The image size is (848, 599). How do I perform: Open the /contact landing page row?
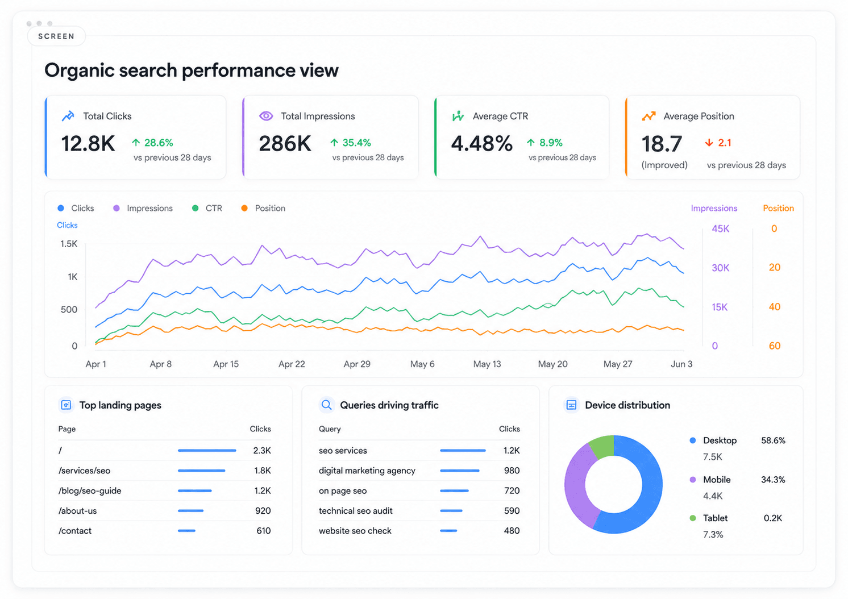(164, 531)
